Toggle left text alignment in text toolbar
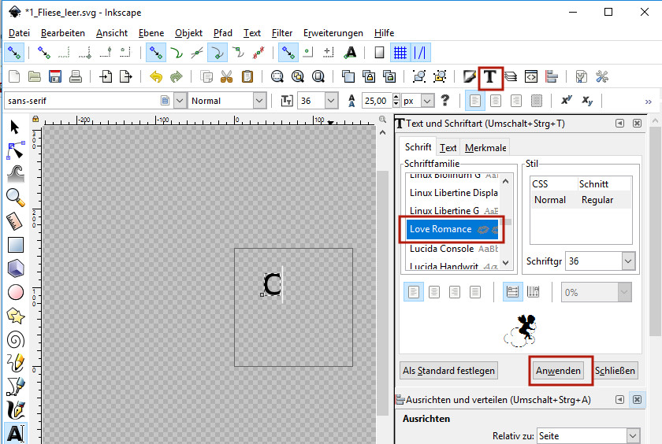This screenshot has width=662, height=444. 475,101
